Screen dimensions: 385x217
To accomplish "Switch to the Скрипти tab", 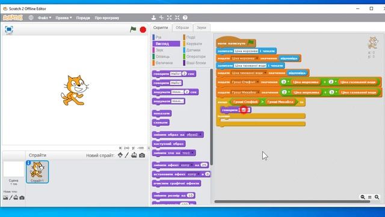I will (161, 28).
